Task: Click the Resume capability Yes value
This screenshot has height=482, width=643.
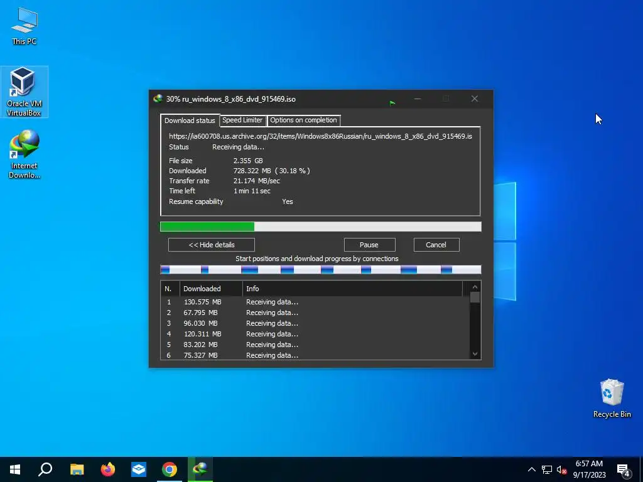Action: [288, 201]
